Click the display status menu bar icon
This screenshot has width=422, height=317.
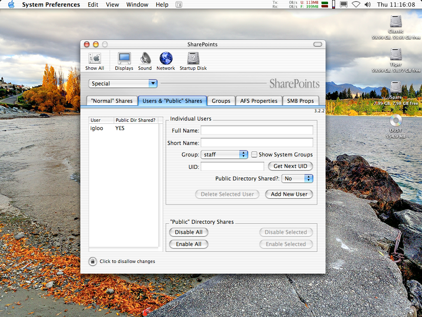[344, 5]
